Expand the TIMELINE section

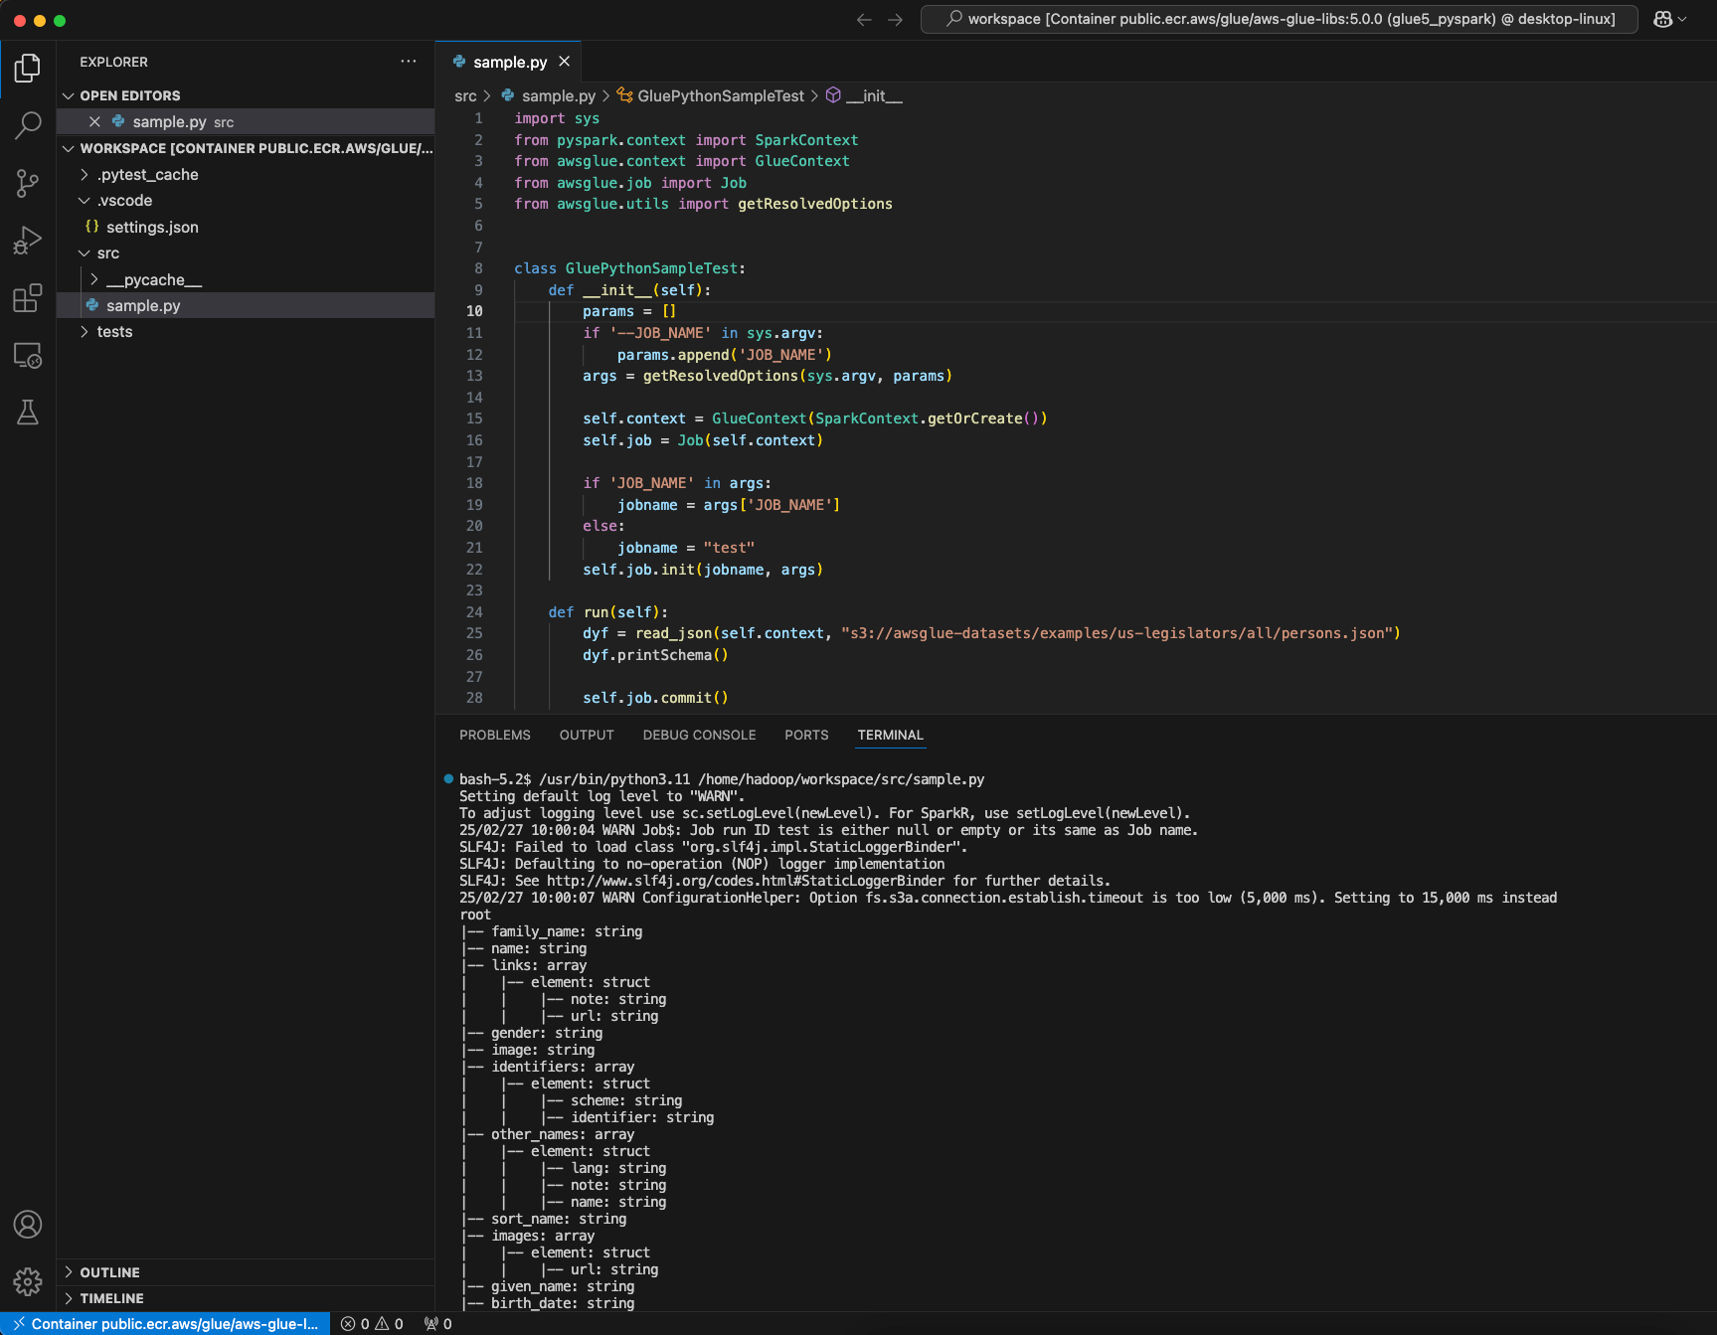tap(111, 1298)
